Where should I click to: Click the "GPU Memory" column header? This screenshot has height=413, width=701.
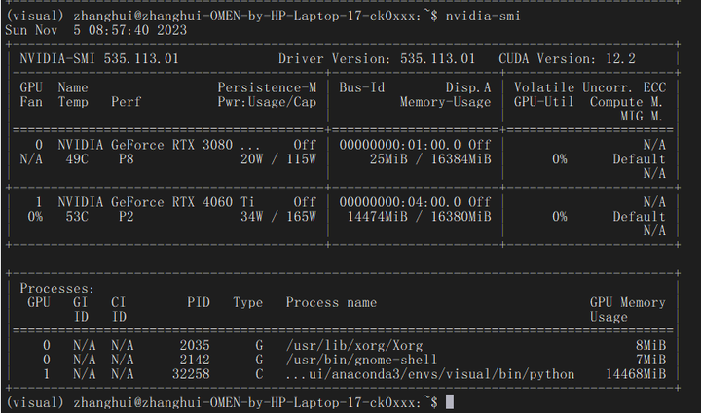pyautogui.click(x=628, y=302)
